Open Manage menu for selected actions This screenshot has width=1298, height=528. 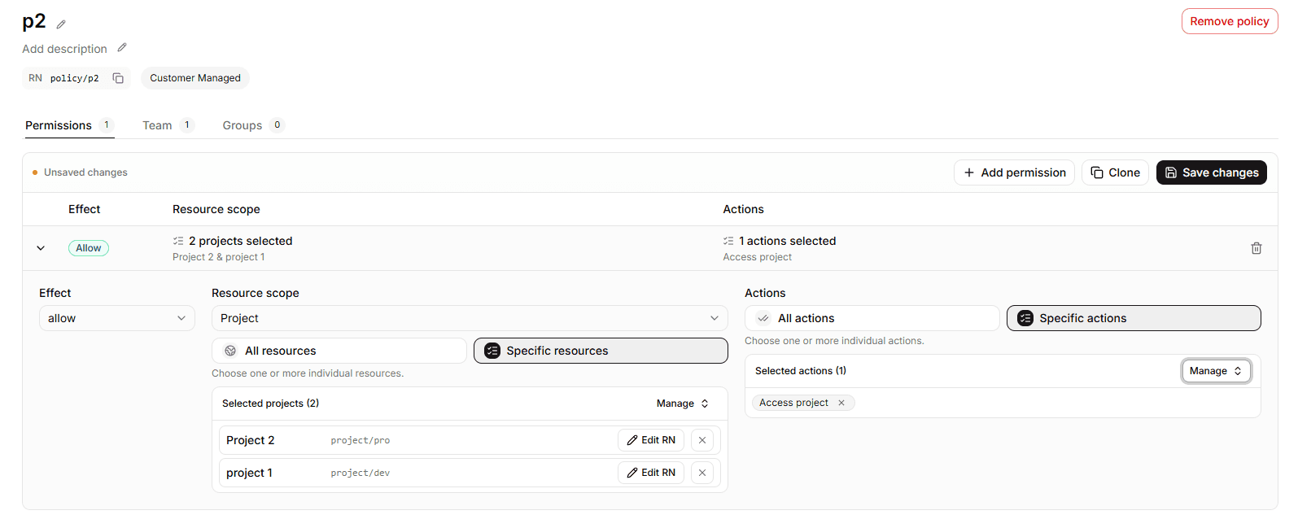tap(1216, 371)
